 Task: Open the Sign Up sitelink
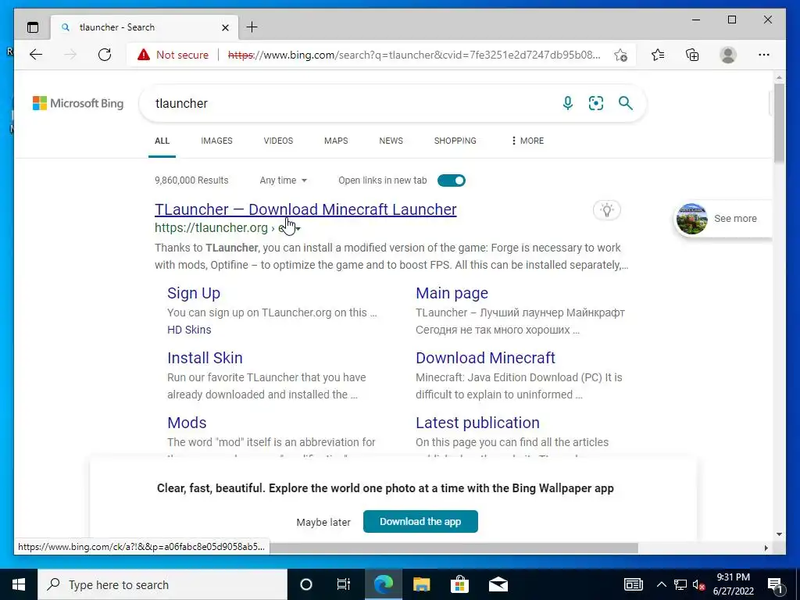(x=194, y=293)
